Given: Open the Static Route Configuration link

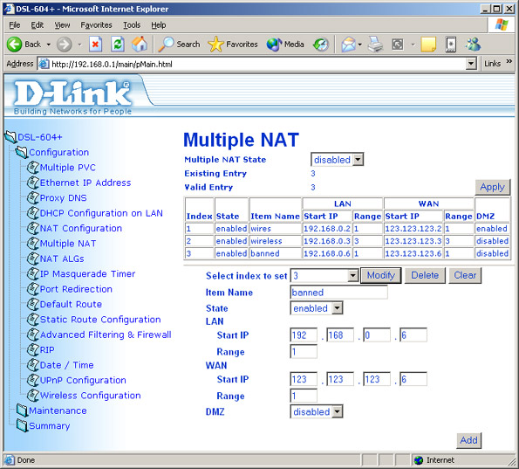Looking at the screenshot, I should click(100, 320).
